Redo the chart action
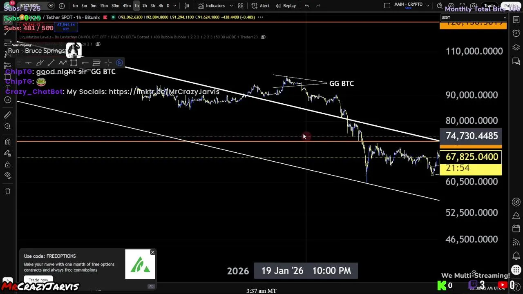Screen dimensions: 523x294 click(318, 6)
